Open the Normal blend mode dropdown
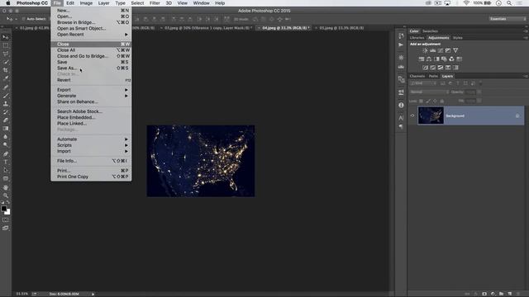Viewport: 529px width, 297px height. [429, 92]
